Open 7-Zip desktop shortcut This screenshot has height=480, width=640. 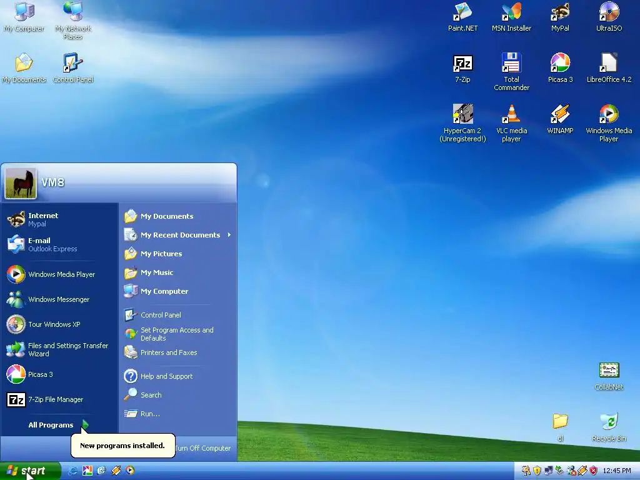(462, 68)
